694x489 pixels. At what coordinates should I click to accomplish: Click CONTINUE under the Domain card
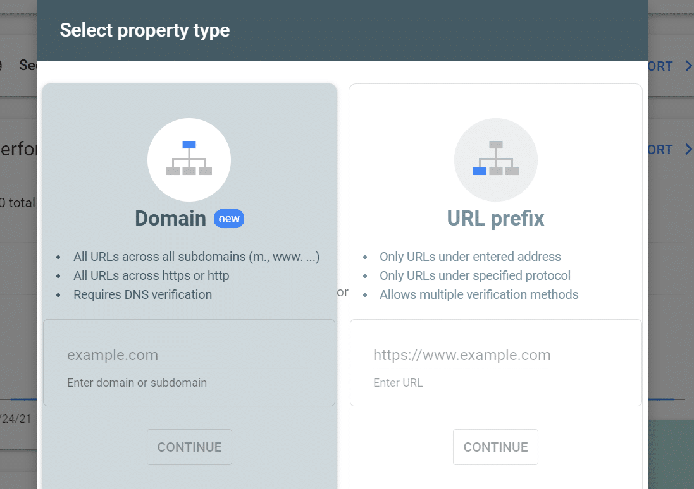[x=189, y=447]
